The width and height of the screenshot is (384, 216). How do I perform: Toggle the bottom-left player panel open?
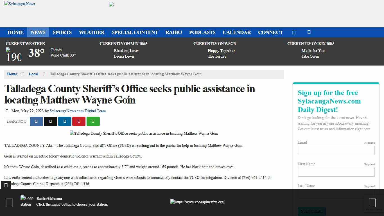tap(6, 185)
